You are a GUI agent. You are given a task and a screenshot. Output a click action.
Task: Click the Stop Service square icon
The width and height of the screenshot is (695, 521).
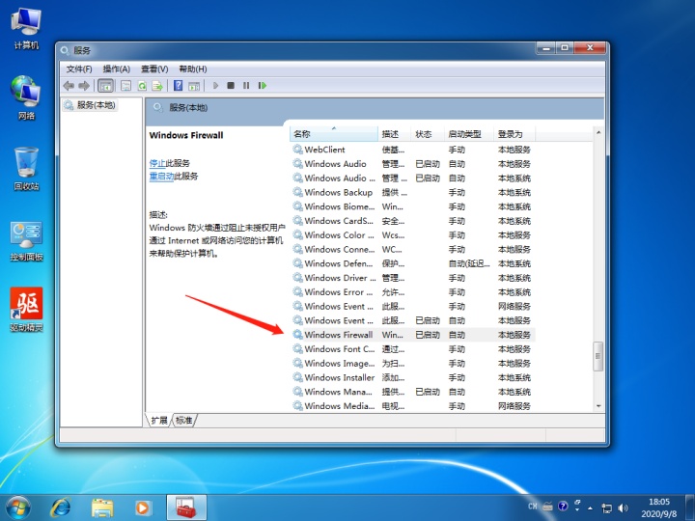click(231, 86)
